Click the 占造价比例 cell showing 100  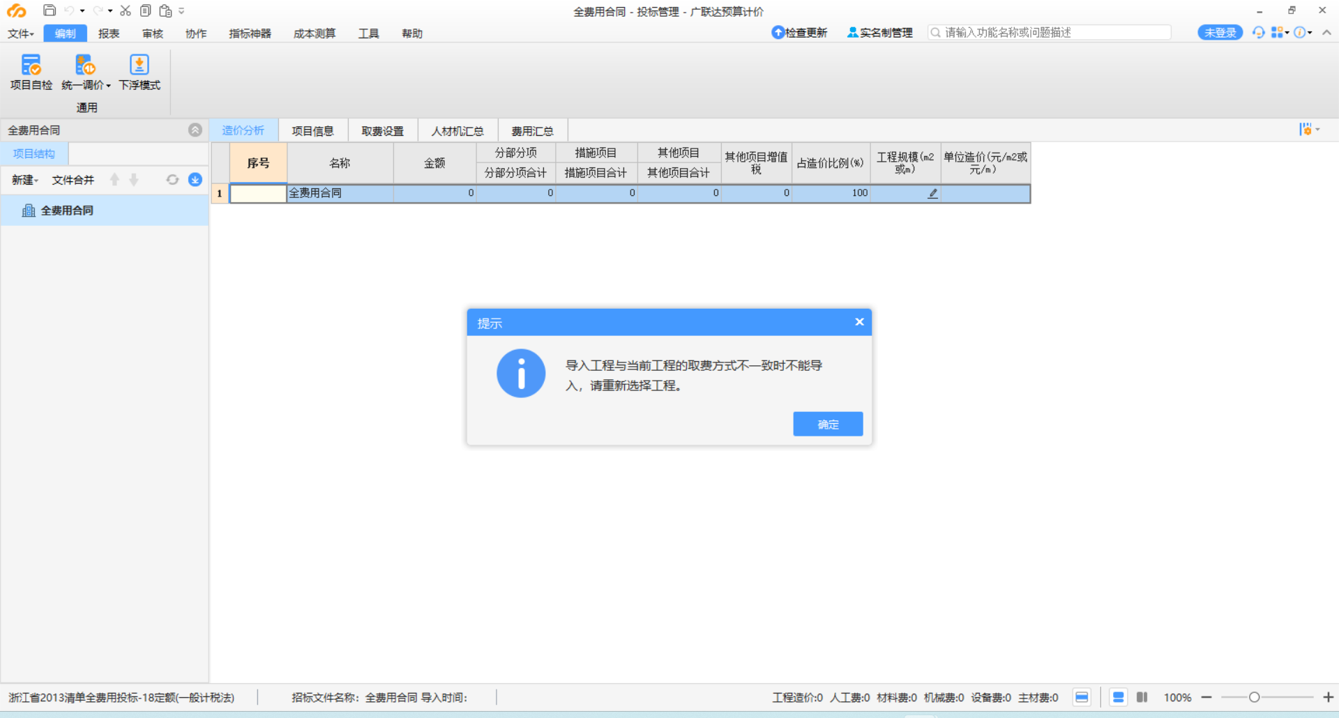click(x=831, y=193)
